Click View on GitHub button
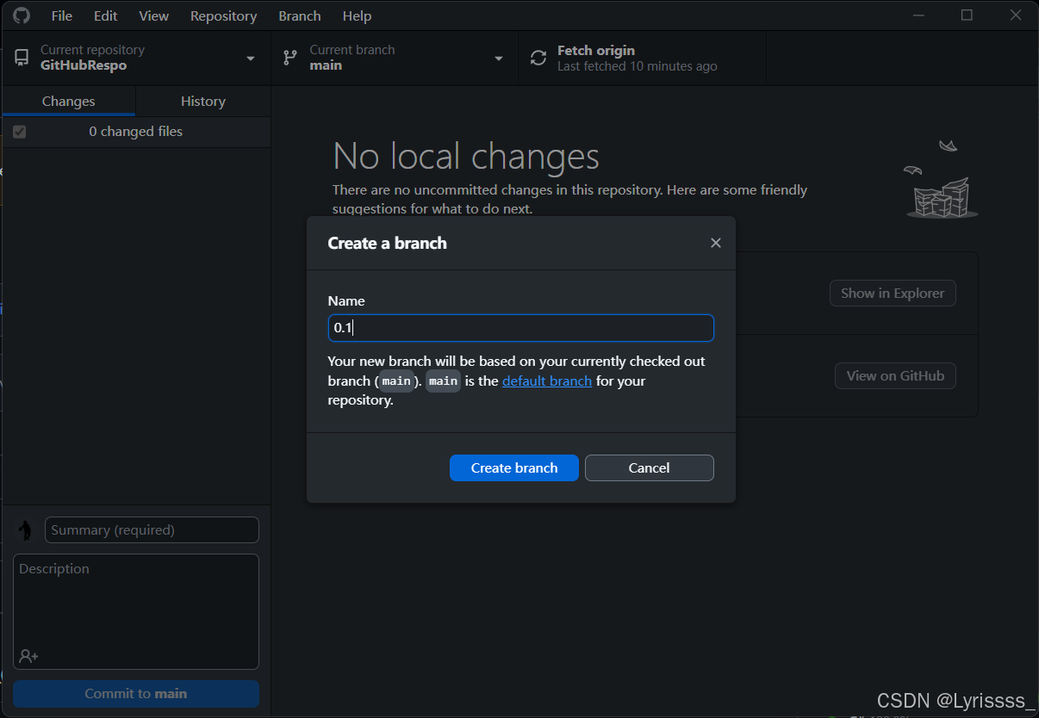Image resolution: width=1039 pixels, height=718 pixels. point(895,375)
